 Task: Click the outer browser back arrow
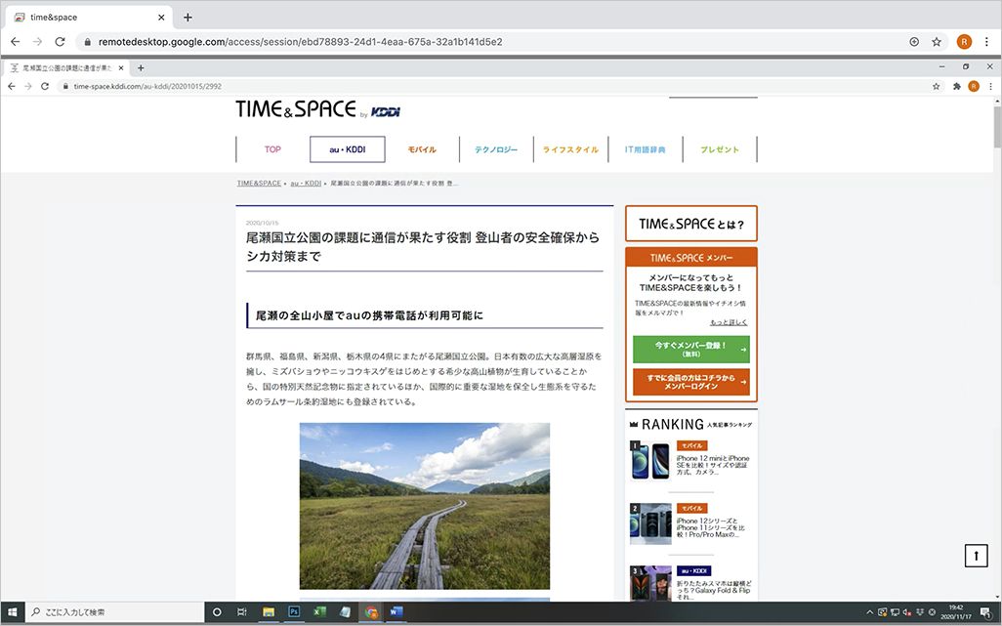pos(16,42)
